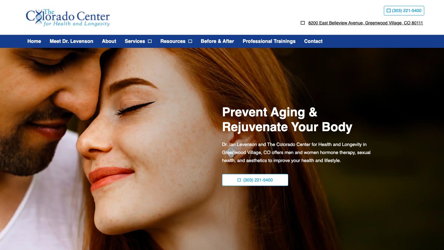Screen dimensions: 444x250
Task: Click the Colorado Center DNA logo
Action: click(x=68, y=18)
